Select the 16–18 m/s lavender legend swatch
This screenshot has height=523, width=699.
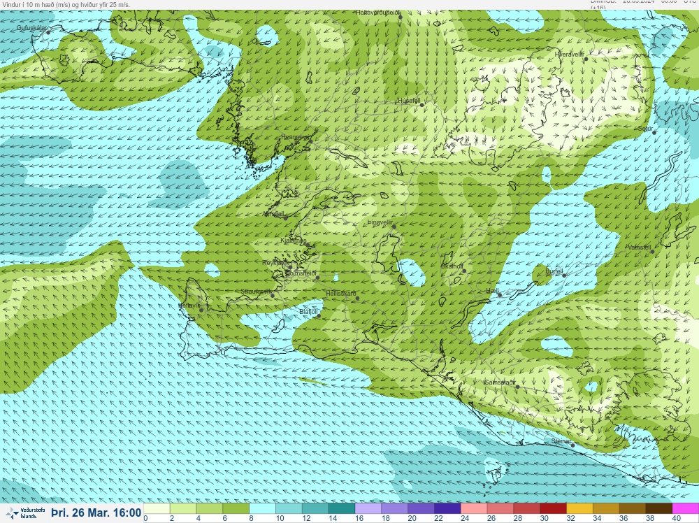pyautogui.click(x=368, y=508)
